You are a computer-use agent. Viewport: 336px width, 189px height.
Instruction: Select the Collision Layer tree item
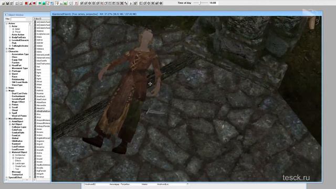(19, 127)
